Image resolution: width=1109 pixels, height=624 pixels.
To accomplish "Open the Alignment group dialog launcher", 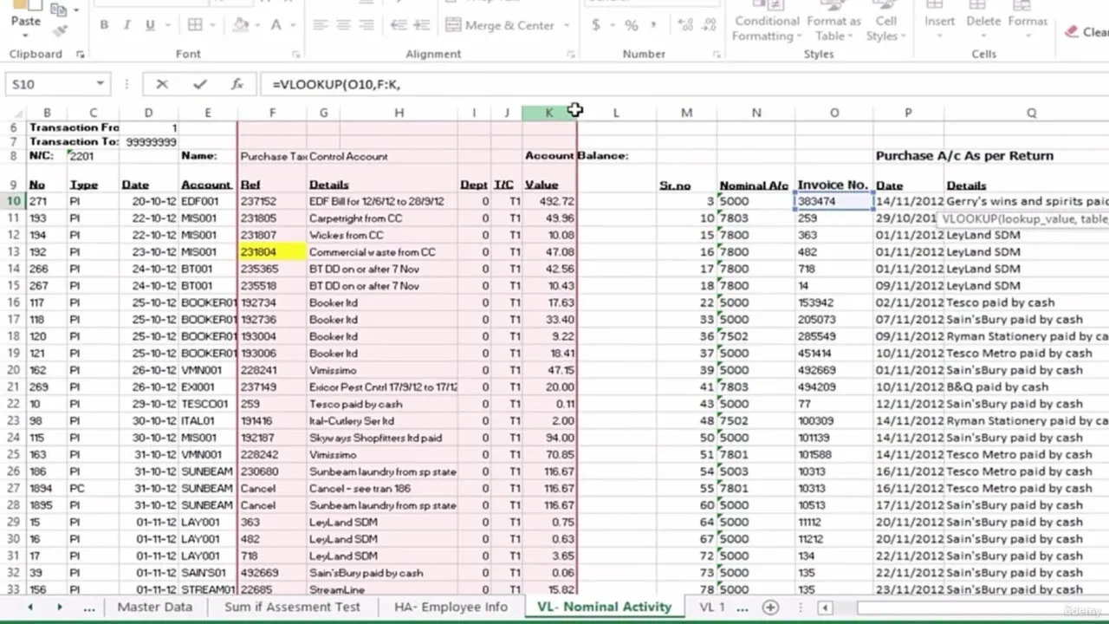I will 570,54.
